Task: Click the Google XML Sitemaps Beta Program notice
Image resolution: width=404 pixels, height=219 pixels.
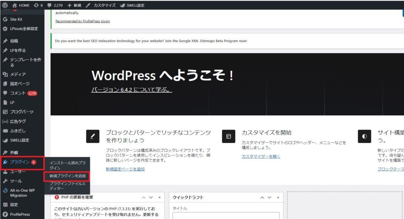Action: point(151,41)
